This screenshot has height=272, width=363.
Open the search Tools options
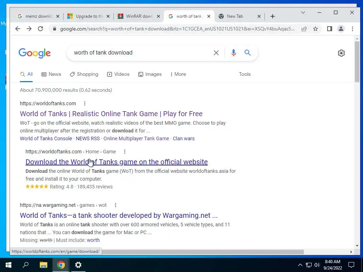(245, 74)
